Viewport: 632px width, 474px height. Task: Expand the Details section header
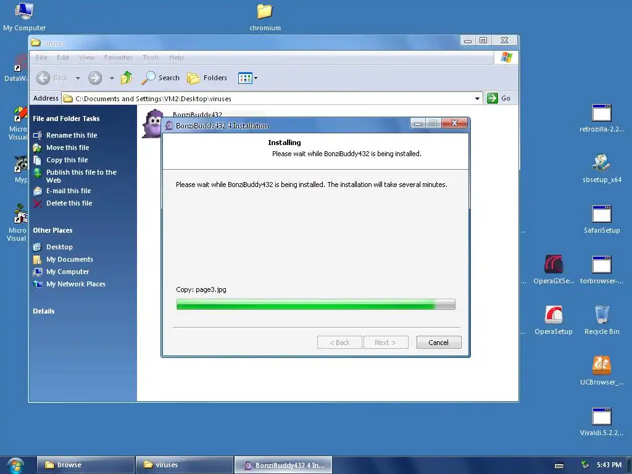(44, 311)
